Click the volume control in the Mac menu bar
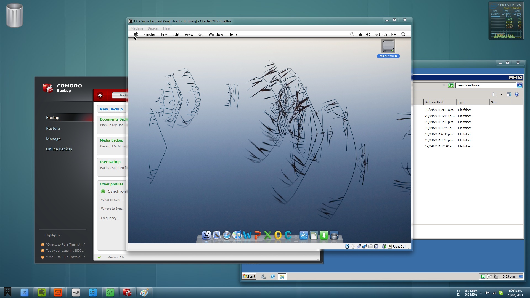 [x=368, y=34]
